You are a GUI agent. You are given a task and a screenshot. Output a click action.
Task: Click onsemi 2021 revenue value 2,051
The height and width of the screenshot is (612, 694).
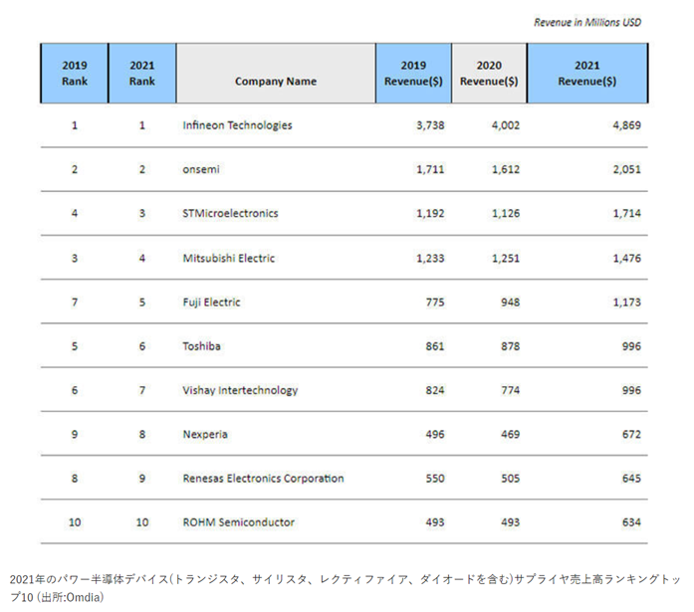tap(626, 169)
